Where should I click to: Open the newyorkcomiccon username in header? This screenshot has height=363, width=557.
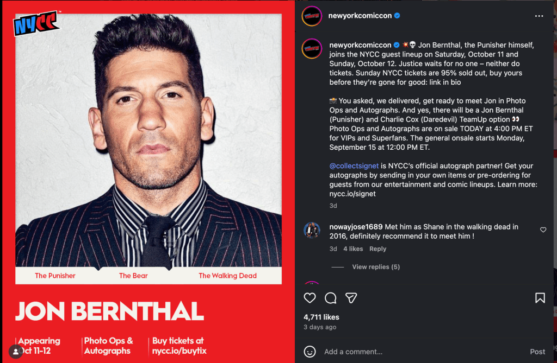360,16
